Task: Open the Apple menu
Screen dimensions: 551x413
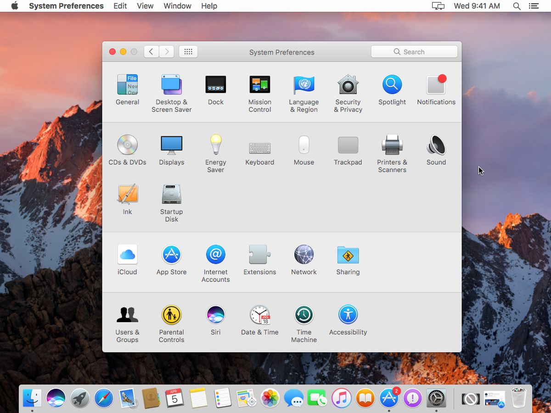Action: pos(15,6)
